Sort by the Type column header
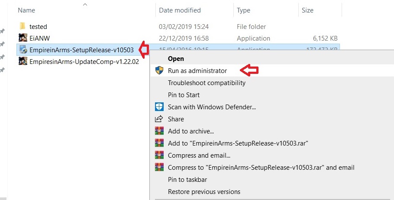 click(x=244, y=10)
